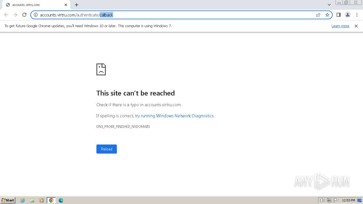
Task: Click the DNS_PROBE_FINISHED_NXDOMAIN error code
Action: 123,127
